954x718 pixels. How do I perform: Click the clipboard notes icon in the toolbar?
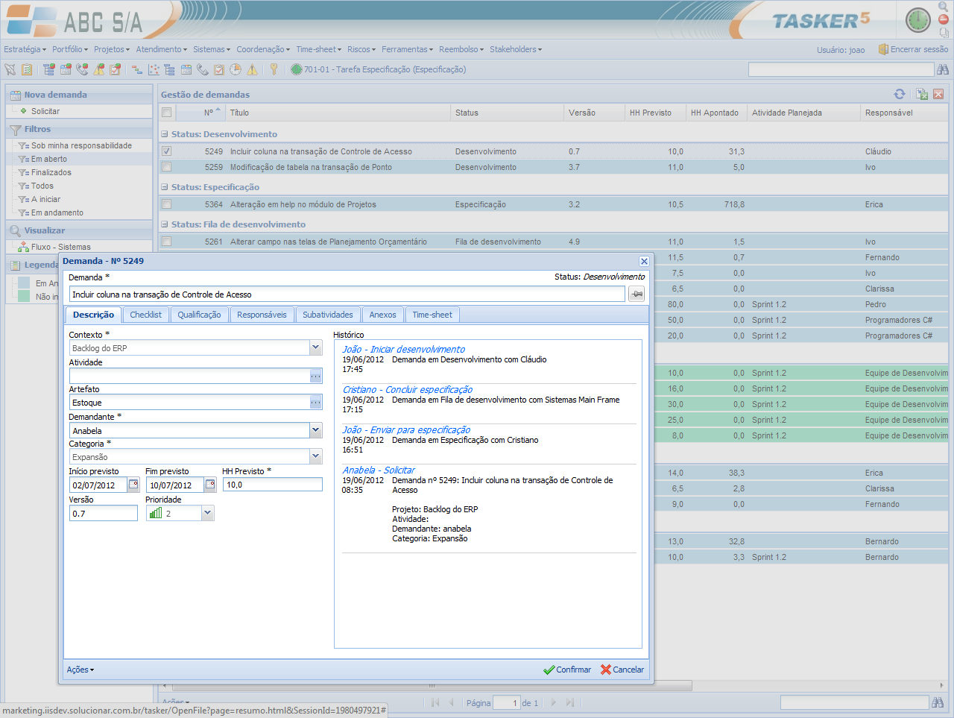coord(27,69)
